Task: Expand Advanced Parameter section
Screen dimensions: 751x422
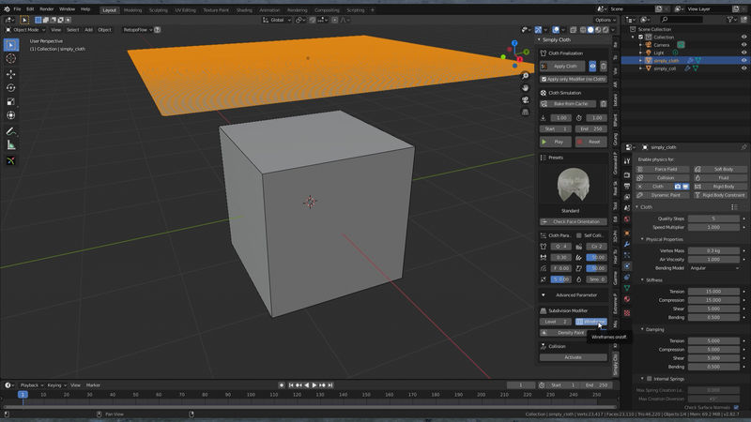Action: pos(573,295)
